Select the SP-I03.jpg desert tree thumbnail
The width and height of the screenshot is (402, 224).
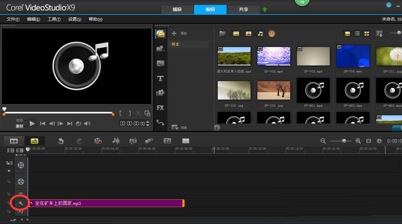(273, 90)
